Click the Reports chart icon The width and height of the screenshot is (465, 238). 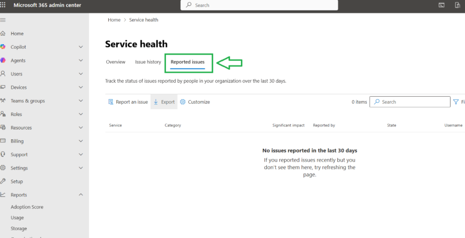2,195
